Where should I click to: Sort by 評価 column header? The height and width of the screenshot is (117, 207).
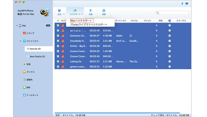(161, 21)
